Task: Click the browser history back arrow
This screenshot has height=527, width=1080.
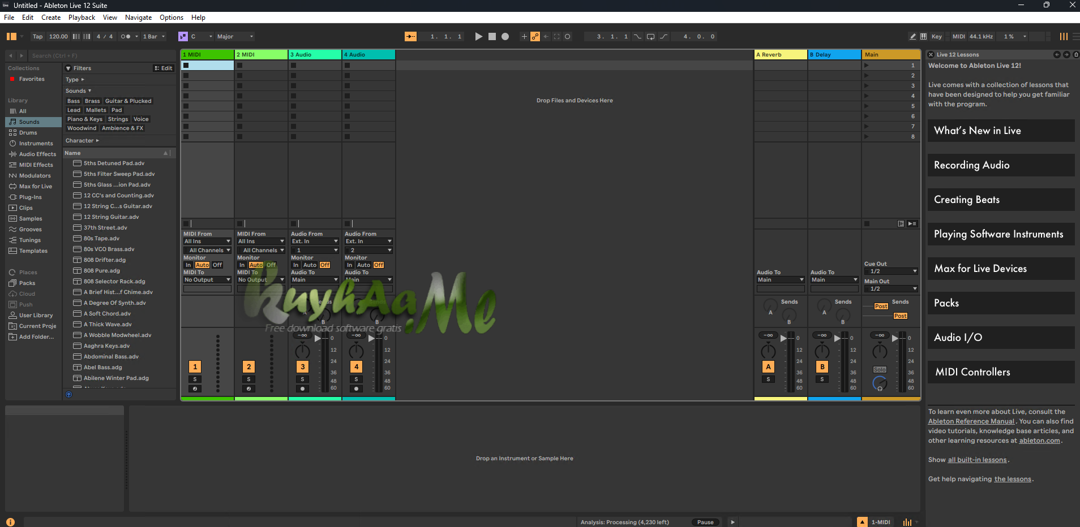Action: pos(11,55)
